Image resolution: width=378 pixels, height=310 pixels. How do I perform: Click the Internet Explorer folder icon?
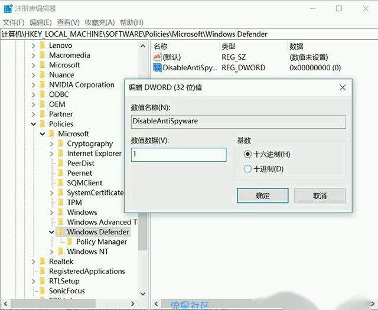tap(60, 154)
